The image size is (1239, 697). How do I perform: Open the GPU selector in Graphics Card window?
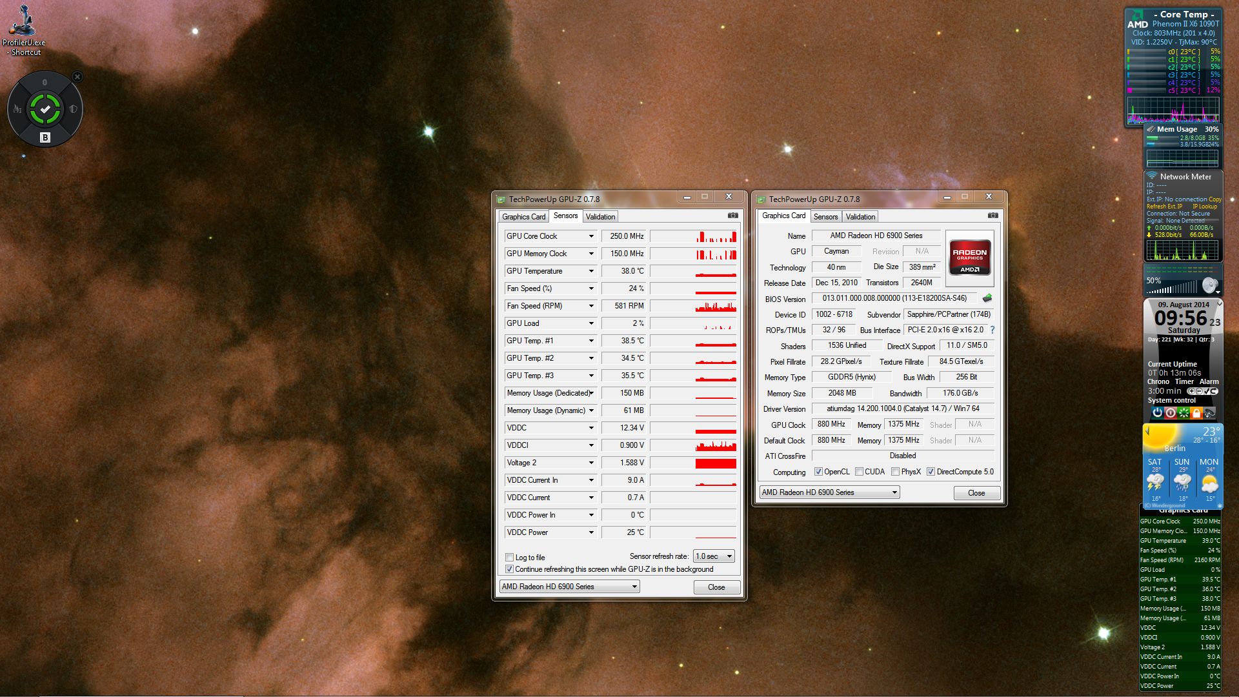click(829, 492)
